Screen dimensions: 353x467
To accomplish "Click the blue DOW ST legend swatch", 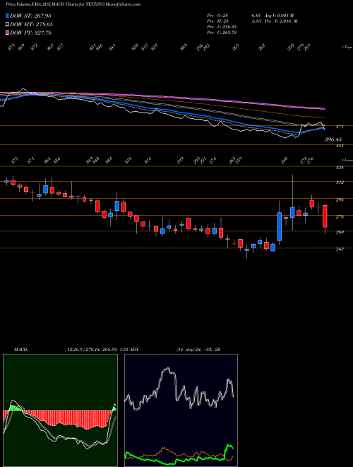I will pyautogui.click(x=8, y=16).
